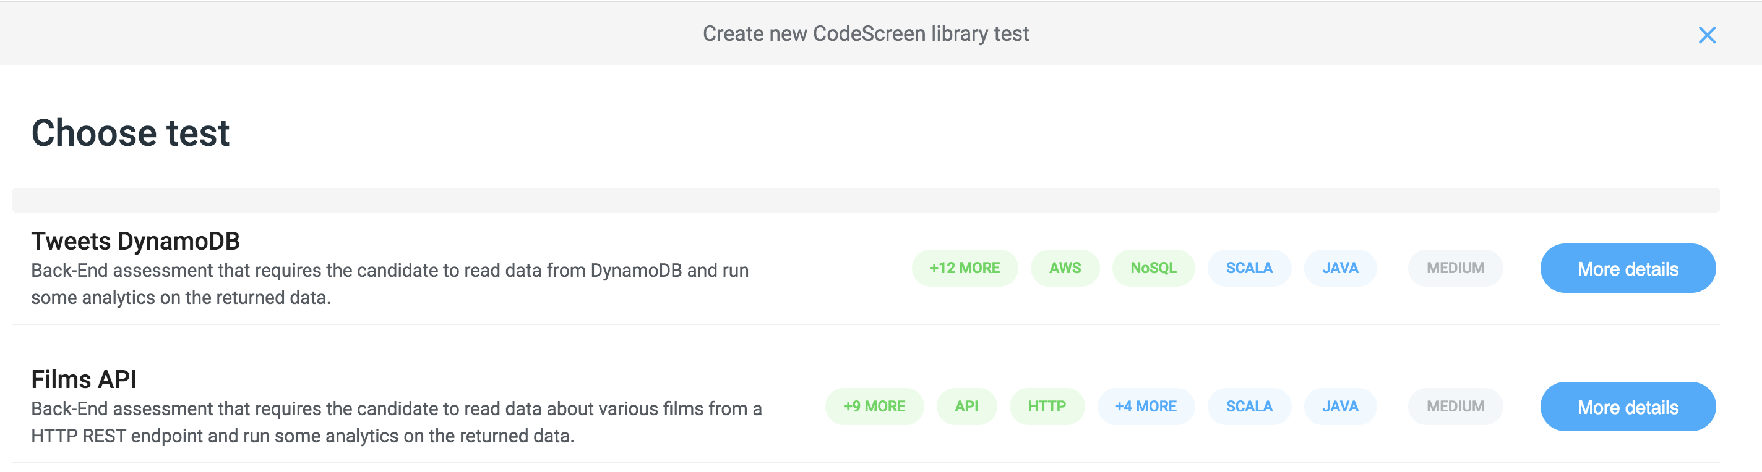Click the AWS tag

[1064, 269]
